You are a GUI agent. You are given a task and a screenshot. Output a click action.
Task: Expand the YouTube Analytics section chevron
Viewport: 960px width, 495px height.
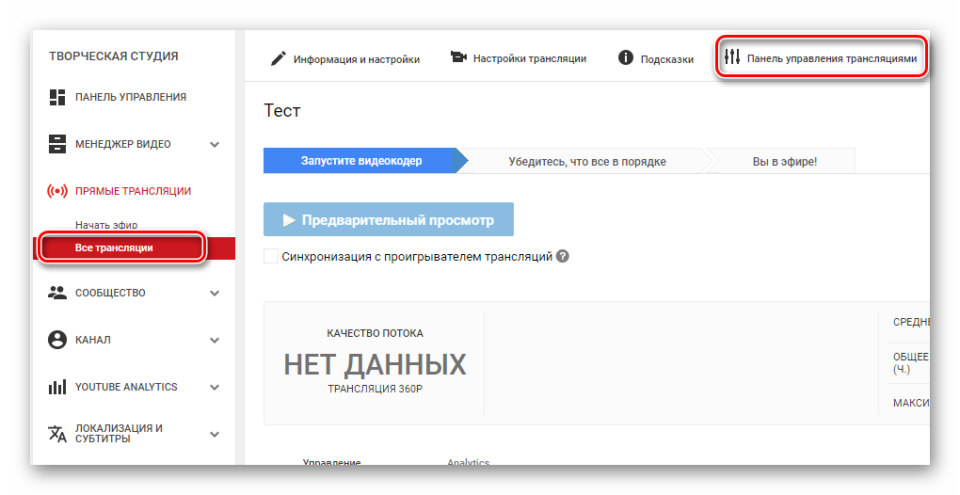coord(215,388)
